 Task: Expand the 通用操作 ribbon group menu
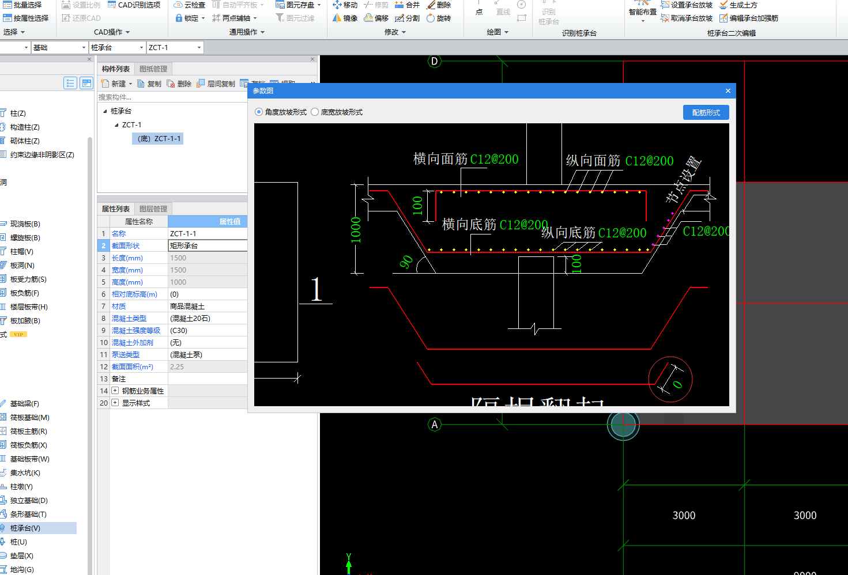(247, 32)
